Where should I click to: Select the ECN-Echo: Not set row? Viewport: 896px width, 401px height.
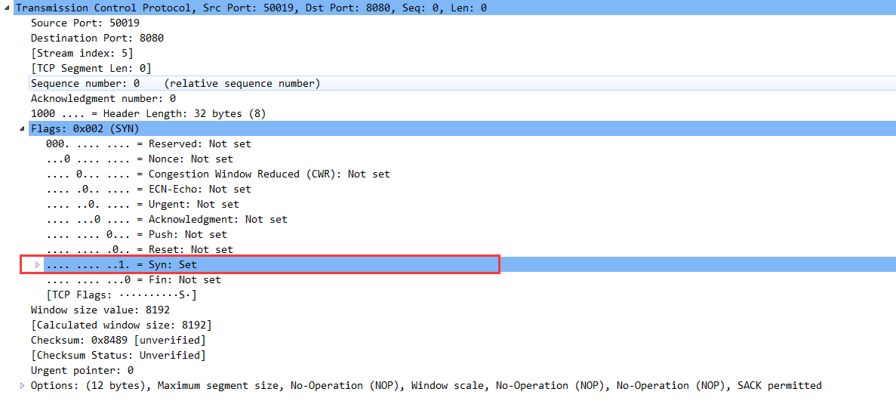tap(149, 189)
